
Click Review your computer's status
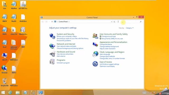67,36
